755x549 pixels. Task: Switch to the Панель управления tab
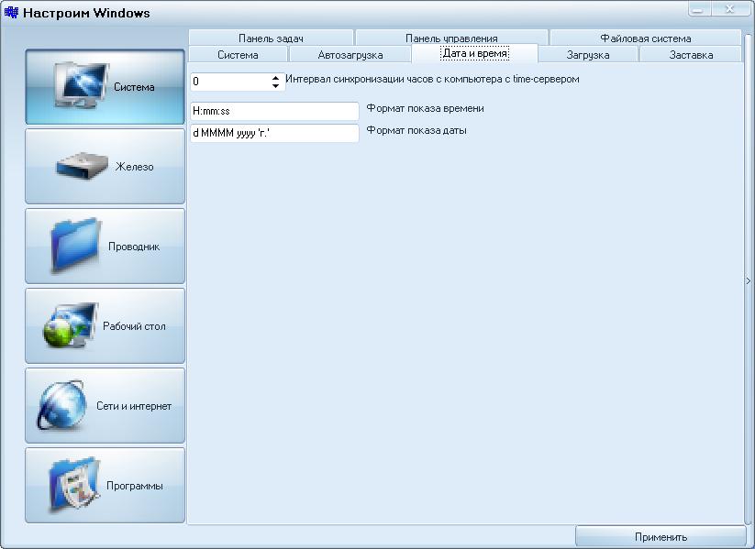451,38
